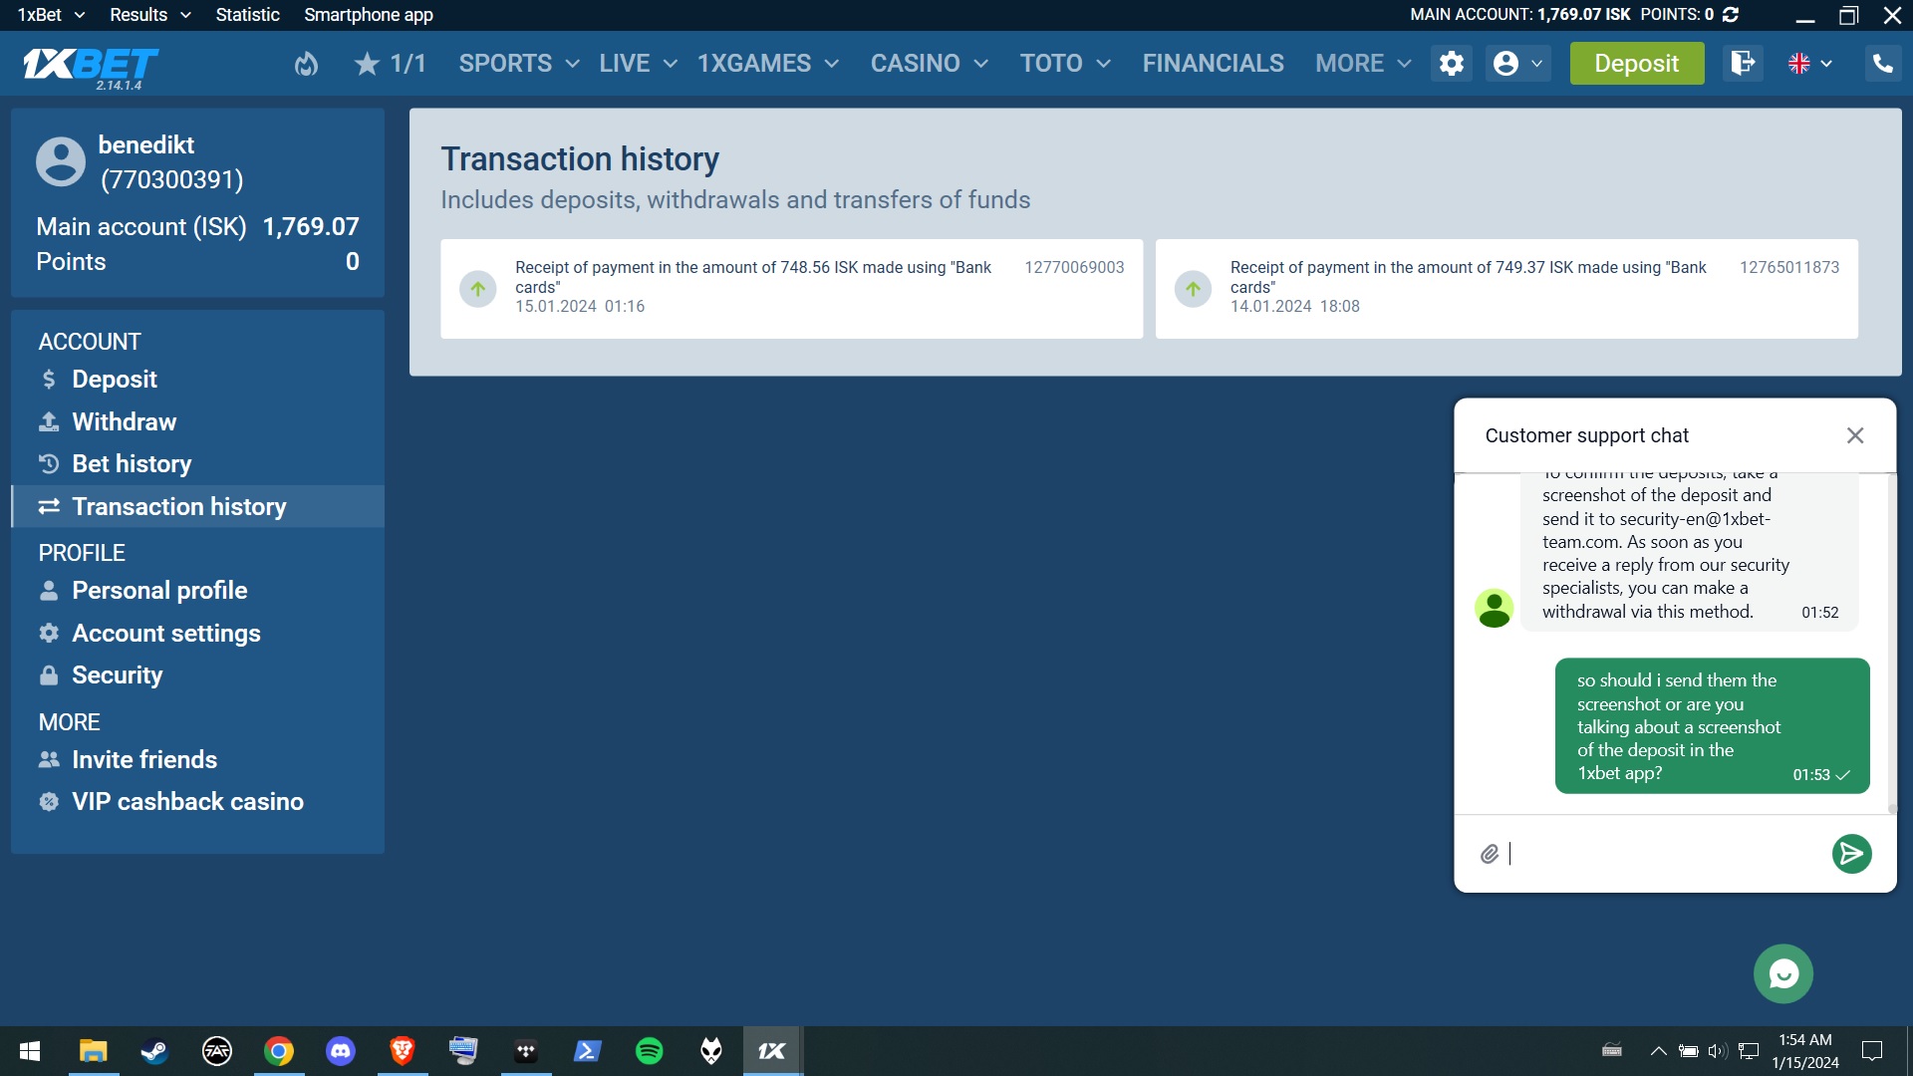Click green arrow icon of 15.01.2024 transaction
This screenshot has width=1913, height=1076.
pos(478,289)
